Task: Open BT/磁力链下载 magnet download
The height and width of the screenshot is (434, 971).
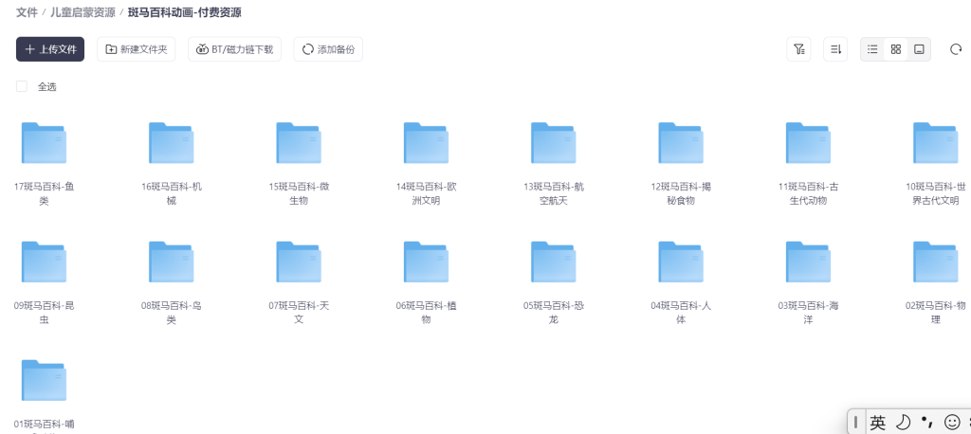Action: coord(234,49)
